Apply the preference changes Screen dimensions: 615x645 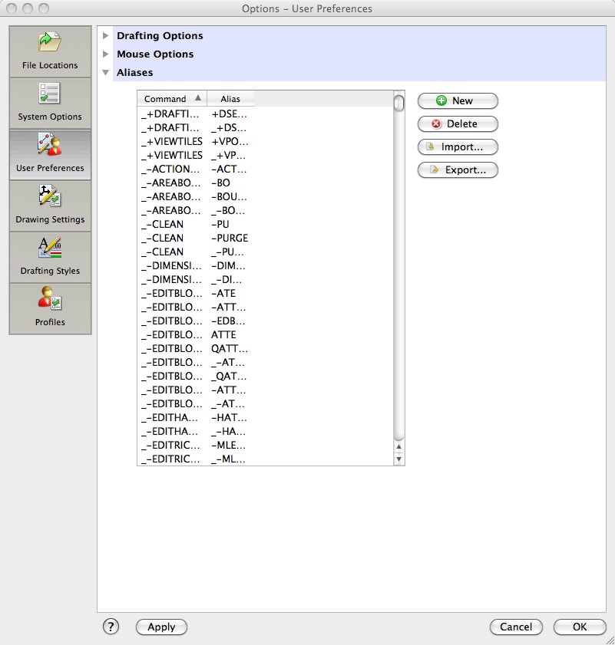161,627
